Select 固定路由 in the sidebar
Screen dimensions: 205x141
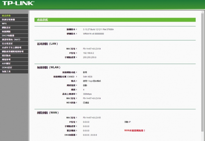(x=14, y=56)
